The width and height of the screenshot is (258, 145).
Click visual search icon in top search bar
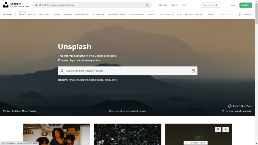tap(148, 5)
